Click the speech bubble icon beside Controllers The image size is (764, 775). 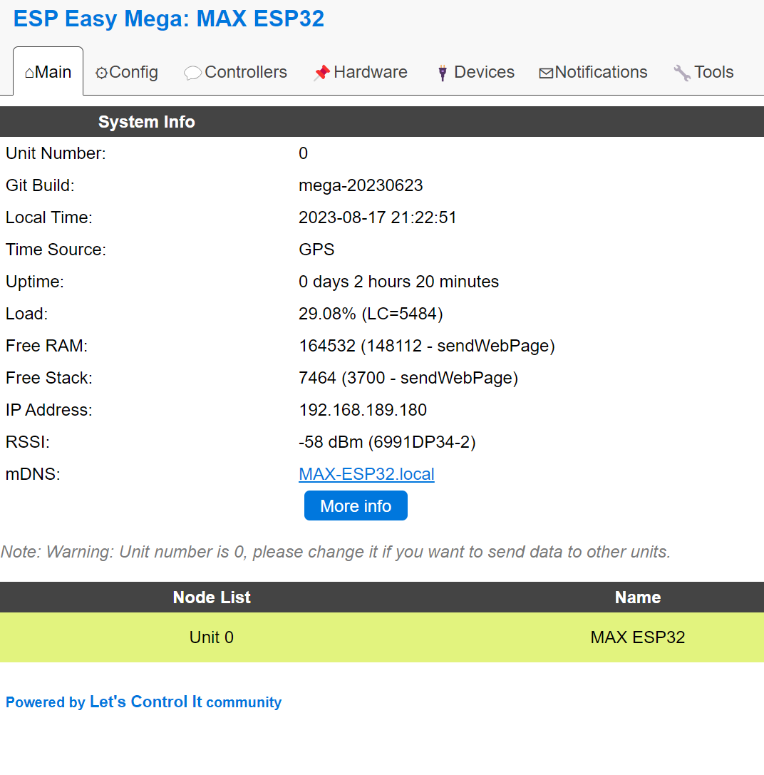(x=192, y=72)
